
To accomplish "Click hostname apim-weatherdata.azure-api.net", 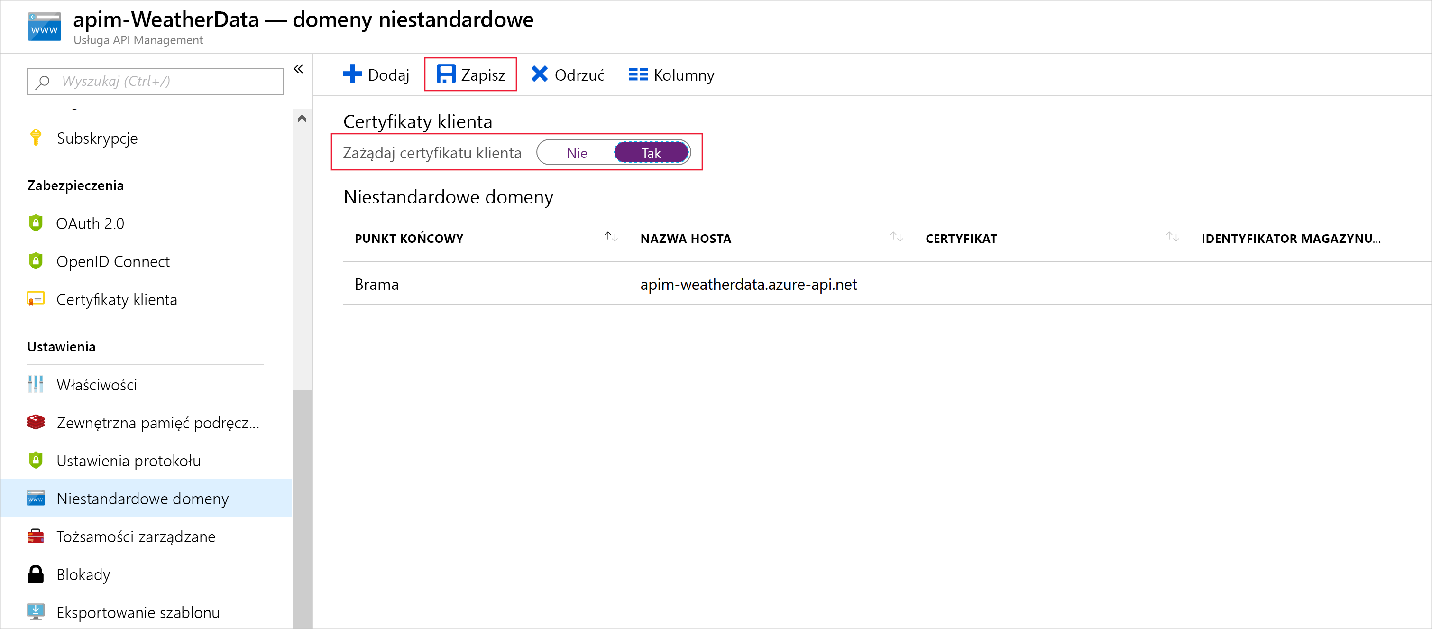I will pyautogui.click(x=748, y=285).
